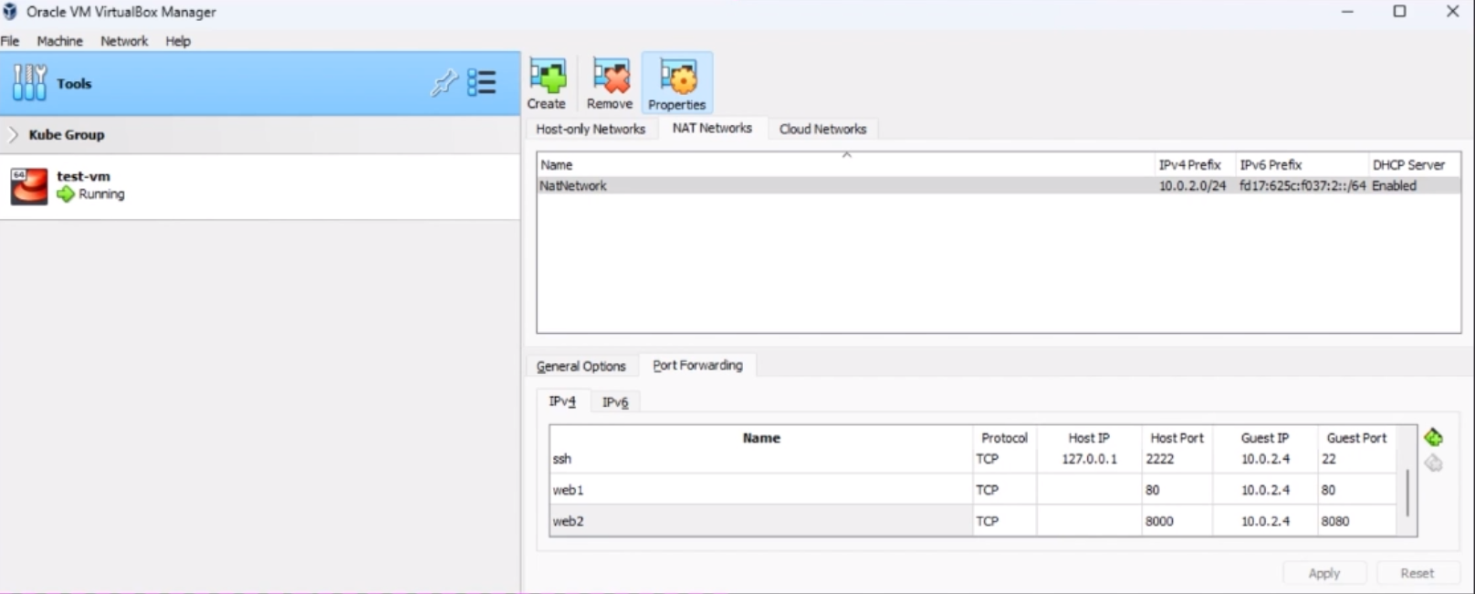Click the 127.0.0.1 Host IP cell

[x=1089, y=459]
